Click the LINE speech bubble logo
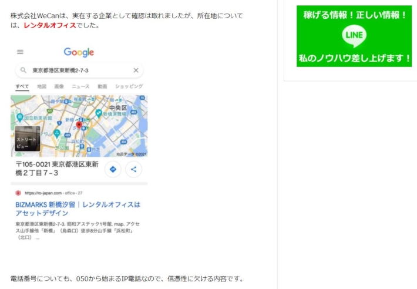 tap(354, 35)
